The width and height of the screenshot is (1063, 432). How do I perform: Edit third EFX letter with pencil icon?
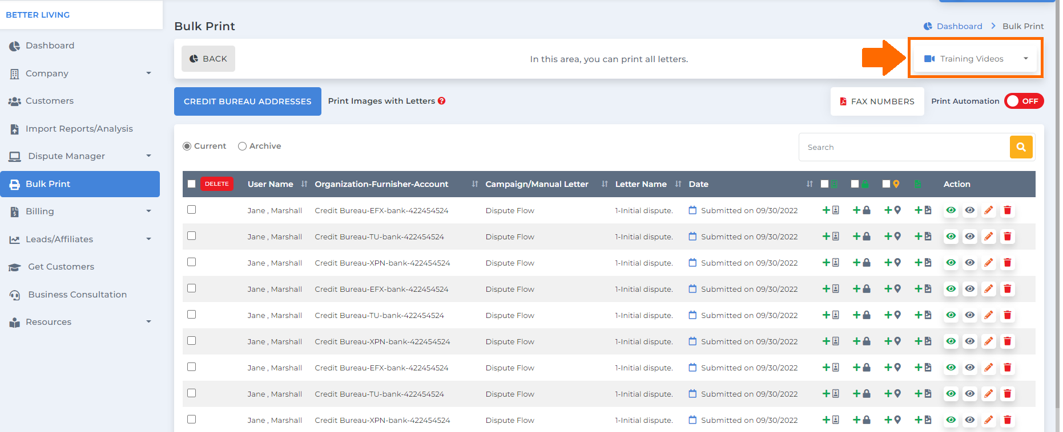point(989,368)
